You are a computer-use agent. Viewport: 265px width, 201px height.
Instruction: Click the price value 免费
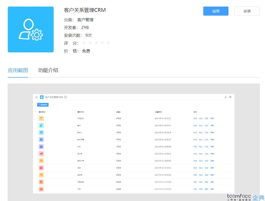pyautogui.click(x=86, y=51)
